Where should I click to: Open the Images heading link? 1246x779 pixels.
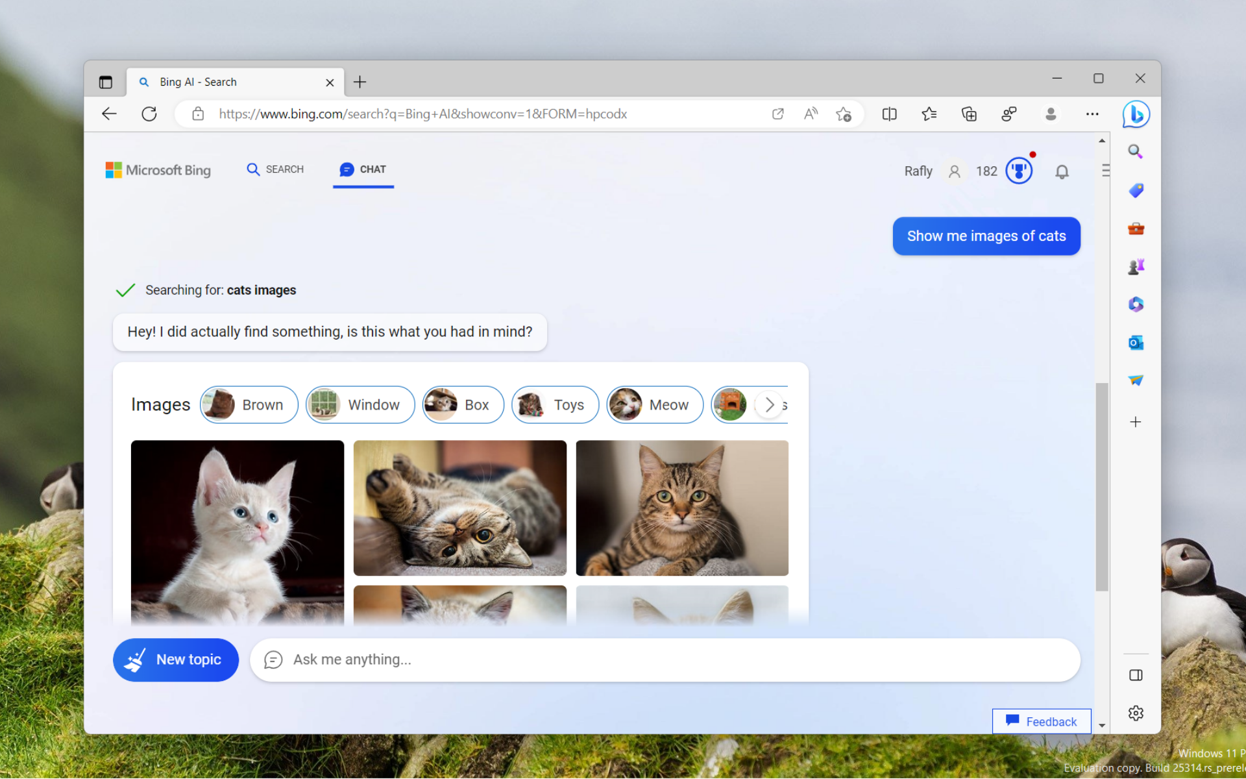pyautogui.click(x=160, y=404)
